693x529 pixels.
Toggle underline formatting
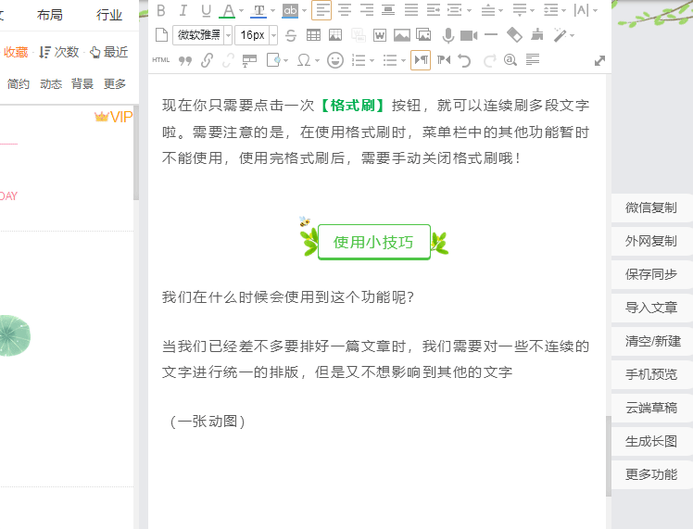tap(203, 10)
